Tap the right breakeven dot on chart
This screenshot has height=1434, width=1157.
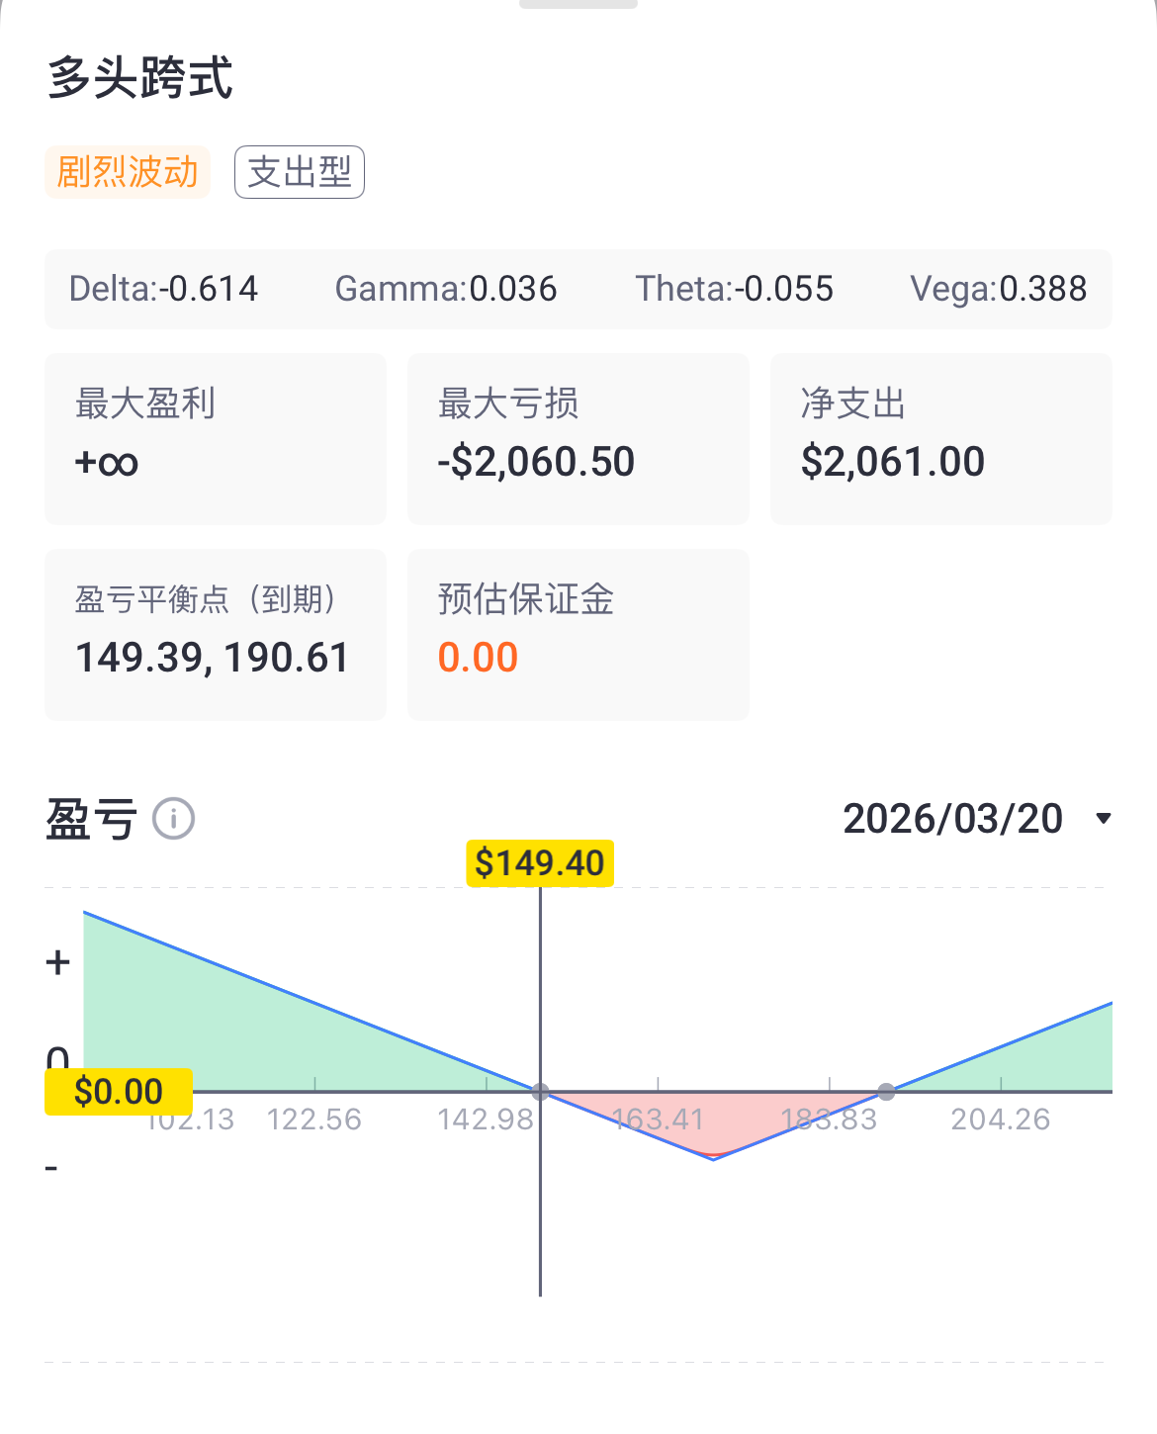coord(887,1092)
